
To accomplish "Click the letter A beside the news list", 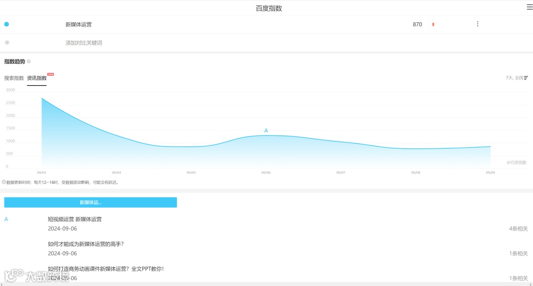I will coord(6,219).
